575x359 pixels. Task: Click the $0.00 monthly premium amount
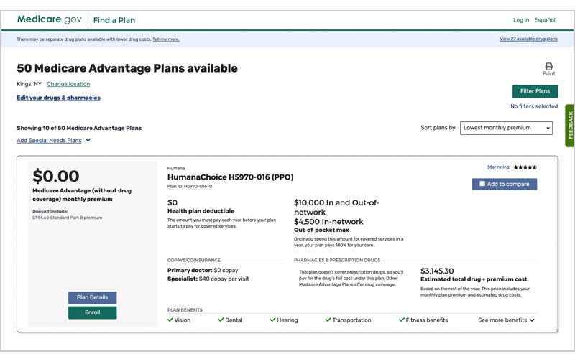pyautogui.click(x=56, y=176)
